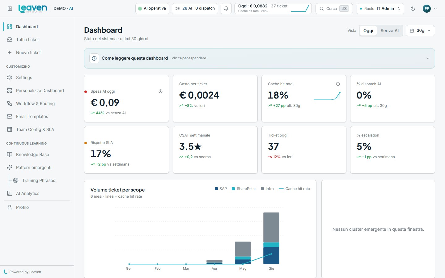Open Team Config & SLA page
This screenshot has width=445, height=278.
click(37, 129)
